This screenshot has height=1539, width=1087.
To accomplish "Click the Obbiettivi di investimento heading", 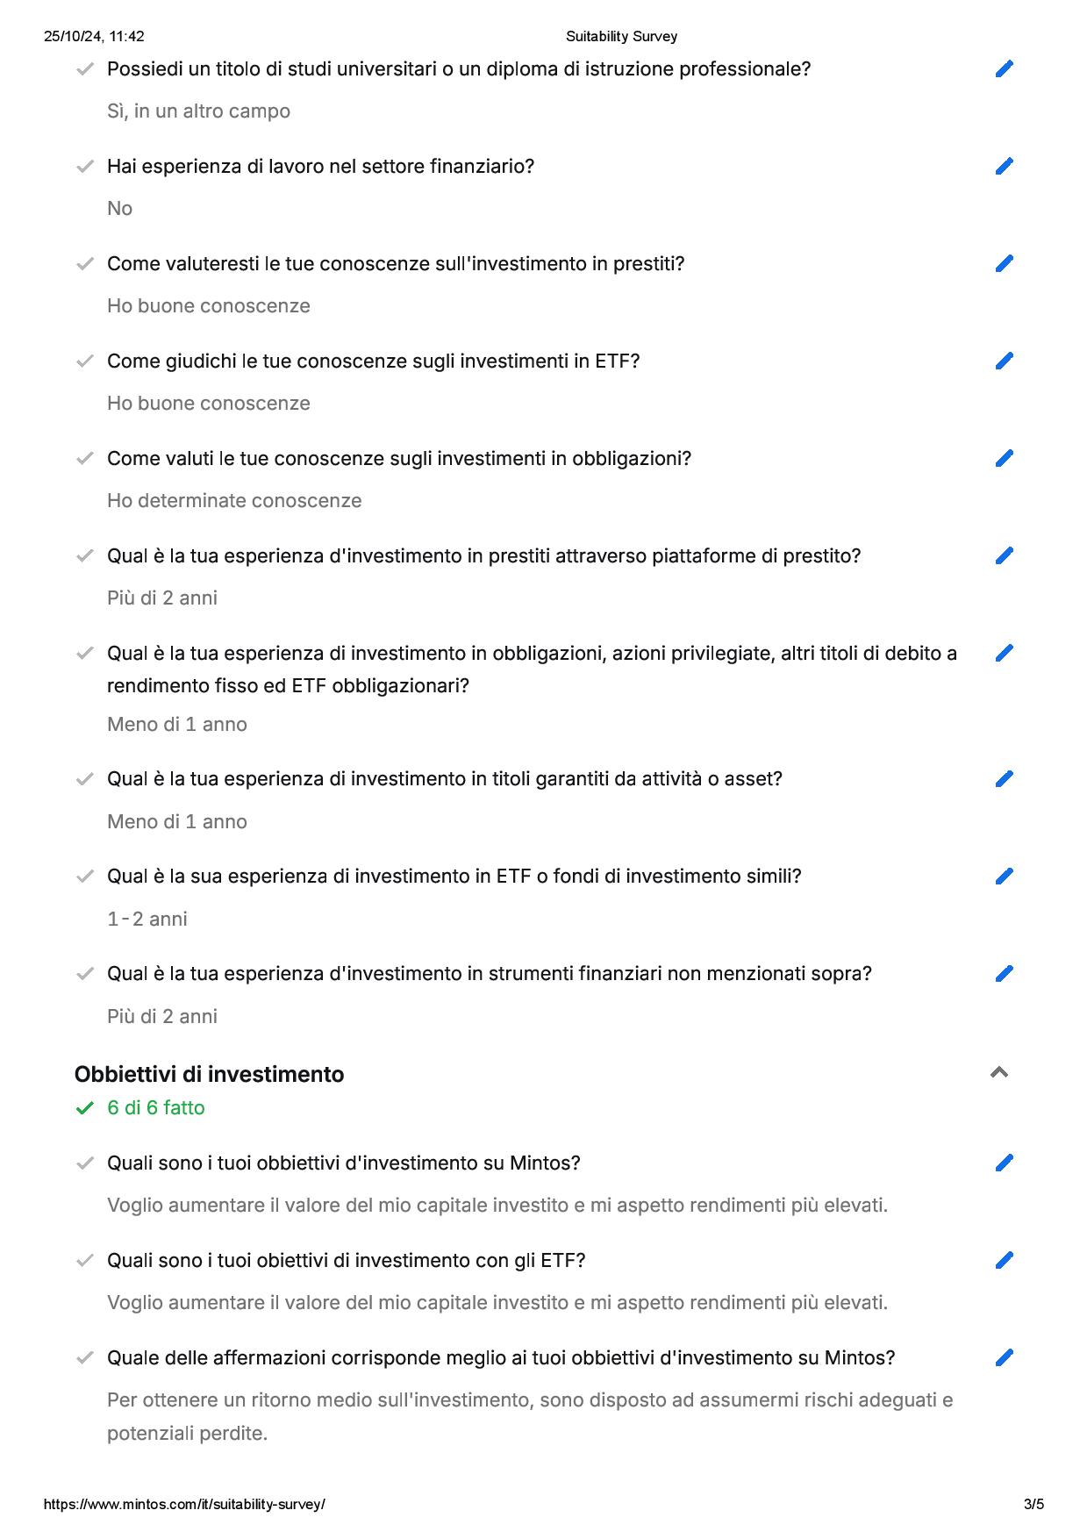I will [209, 1074].
